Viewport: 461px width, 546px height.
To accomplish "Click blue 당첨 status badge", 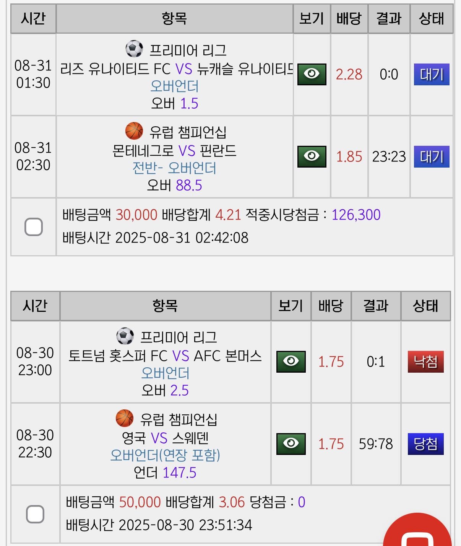I will (425, 444).
